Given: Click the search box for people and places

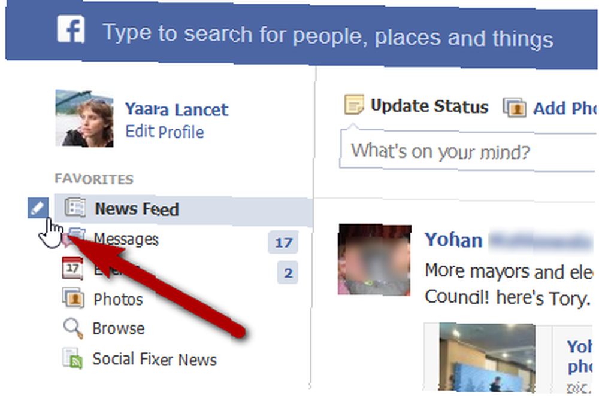Looking at the screenshot, I should tap(328, 35).
